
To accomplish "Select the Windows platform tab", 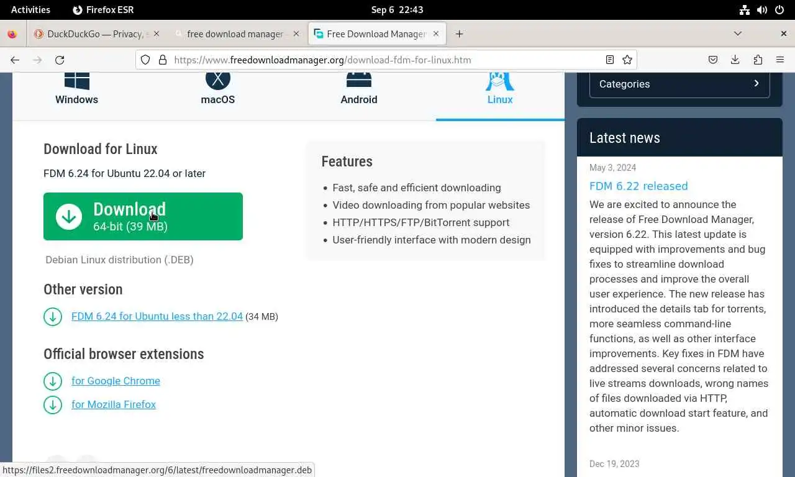I will 76,90.
